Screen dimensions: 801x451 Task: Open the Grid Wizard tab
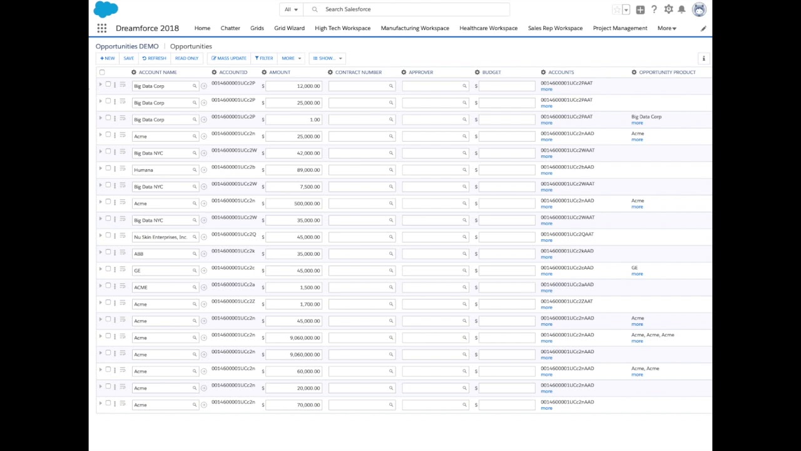click(x=289, y=28)
